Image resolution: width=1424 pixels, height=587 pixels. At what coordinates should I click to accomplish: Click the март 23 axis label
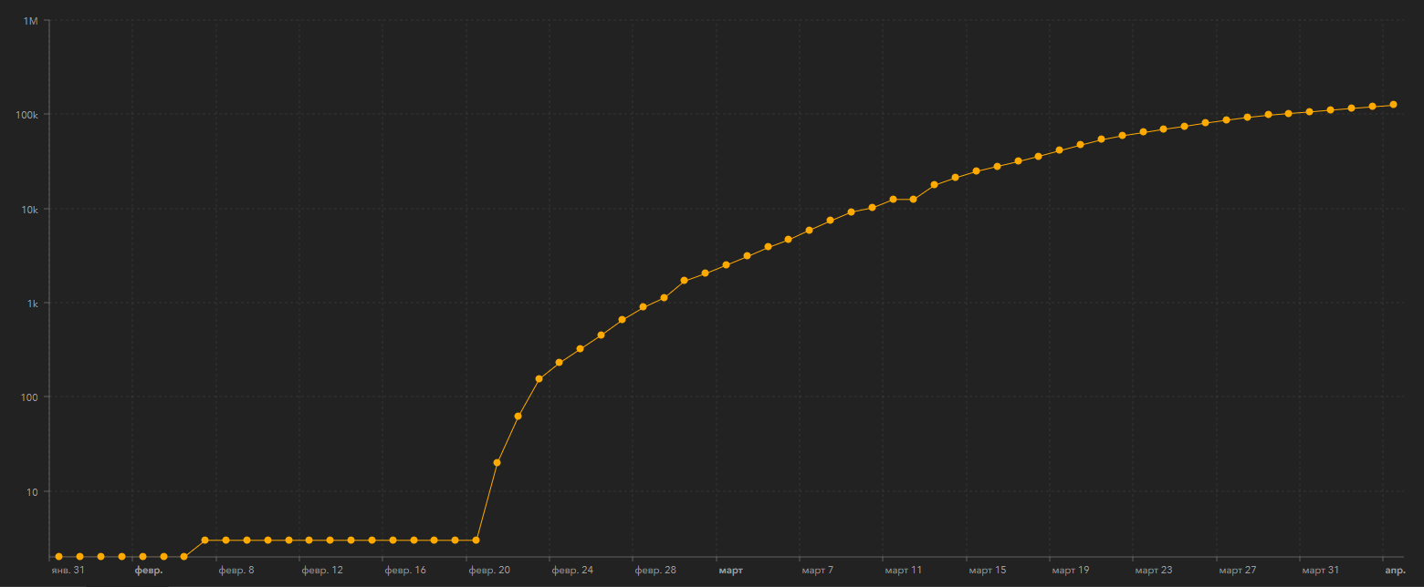point(1154,571)
